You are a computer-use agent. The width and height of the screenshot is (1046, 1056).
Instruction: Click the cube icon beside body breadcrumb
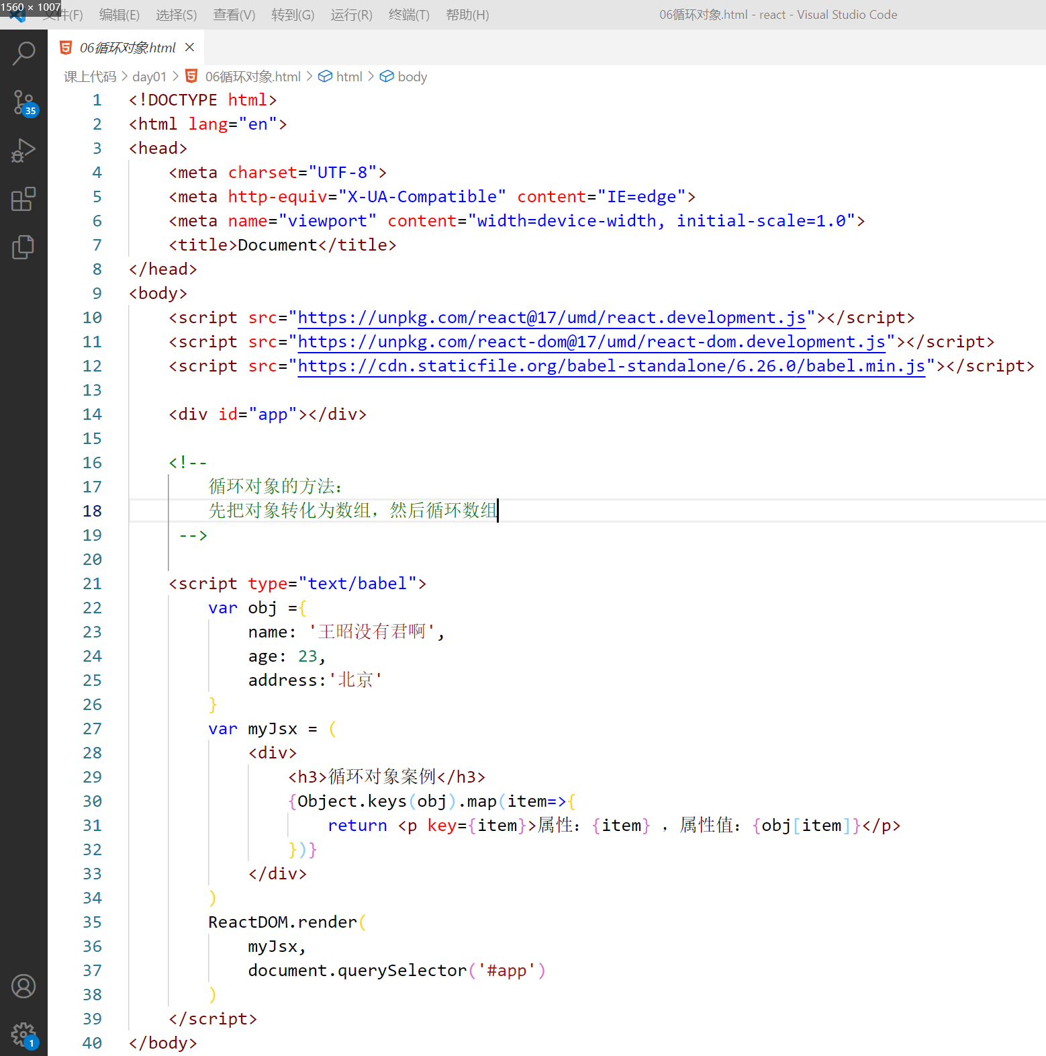coord(387,77)
